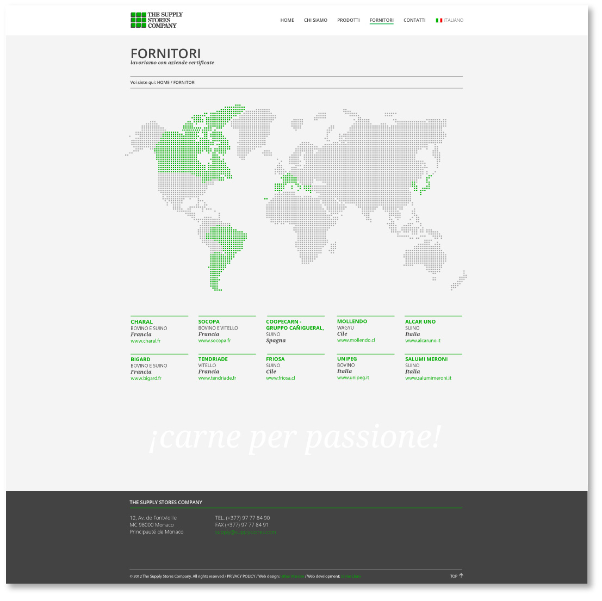602x601 pixels.
Task: Open the HOME menu item
Action: pyautogui.click(x=287, y=20)
